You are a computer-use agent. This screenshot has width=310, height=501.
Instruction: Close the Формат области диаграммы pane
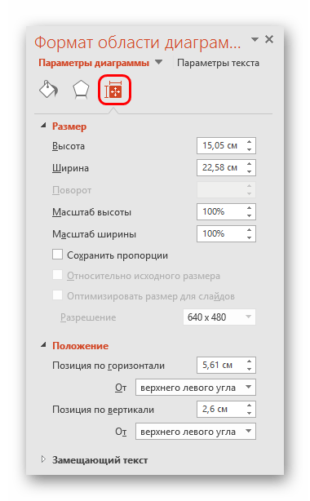(x=269, y=39)
